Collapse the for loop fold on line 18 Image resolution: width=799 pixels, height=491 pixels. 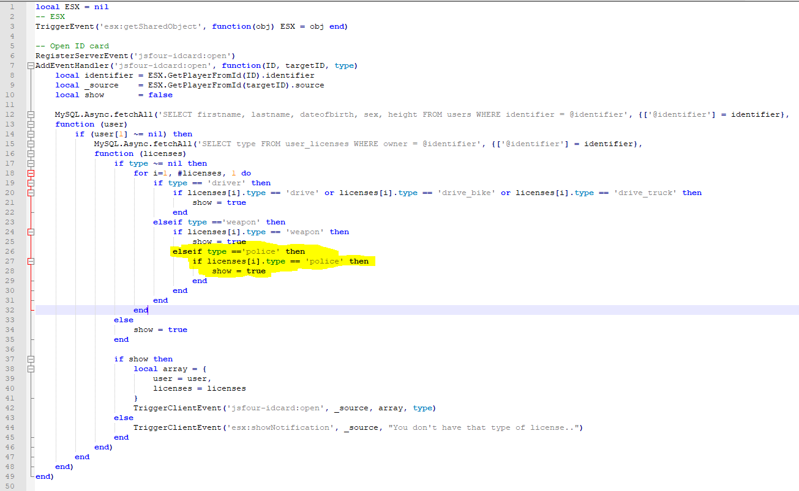[x=31, y=173]
